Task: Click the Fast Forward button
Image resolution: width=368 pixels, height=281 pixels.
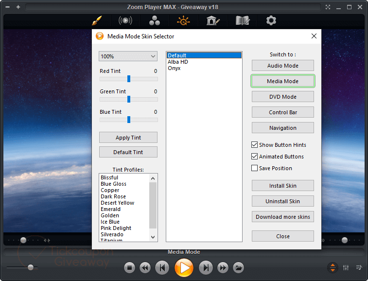Action: 223,267
